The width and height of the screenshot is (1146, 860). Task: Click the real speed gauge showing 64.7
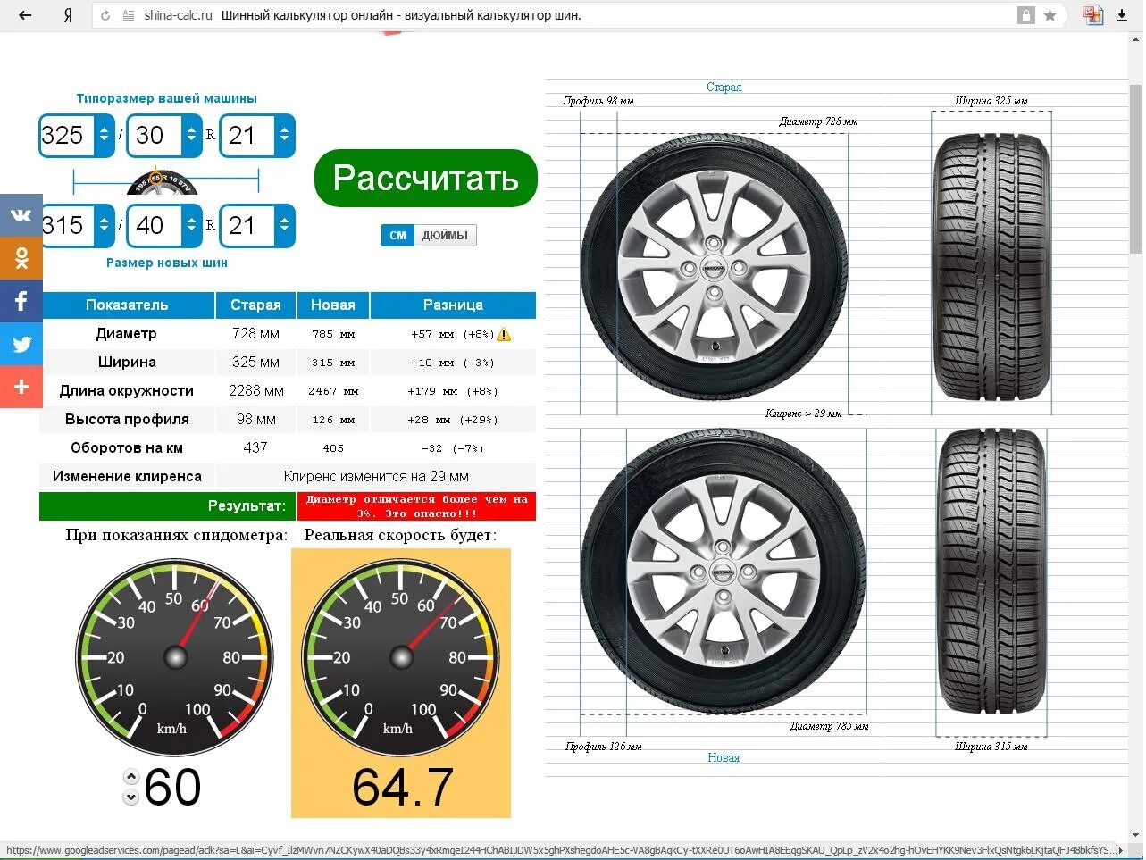point(400,657)
